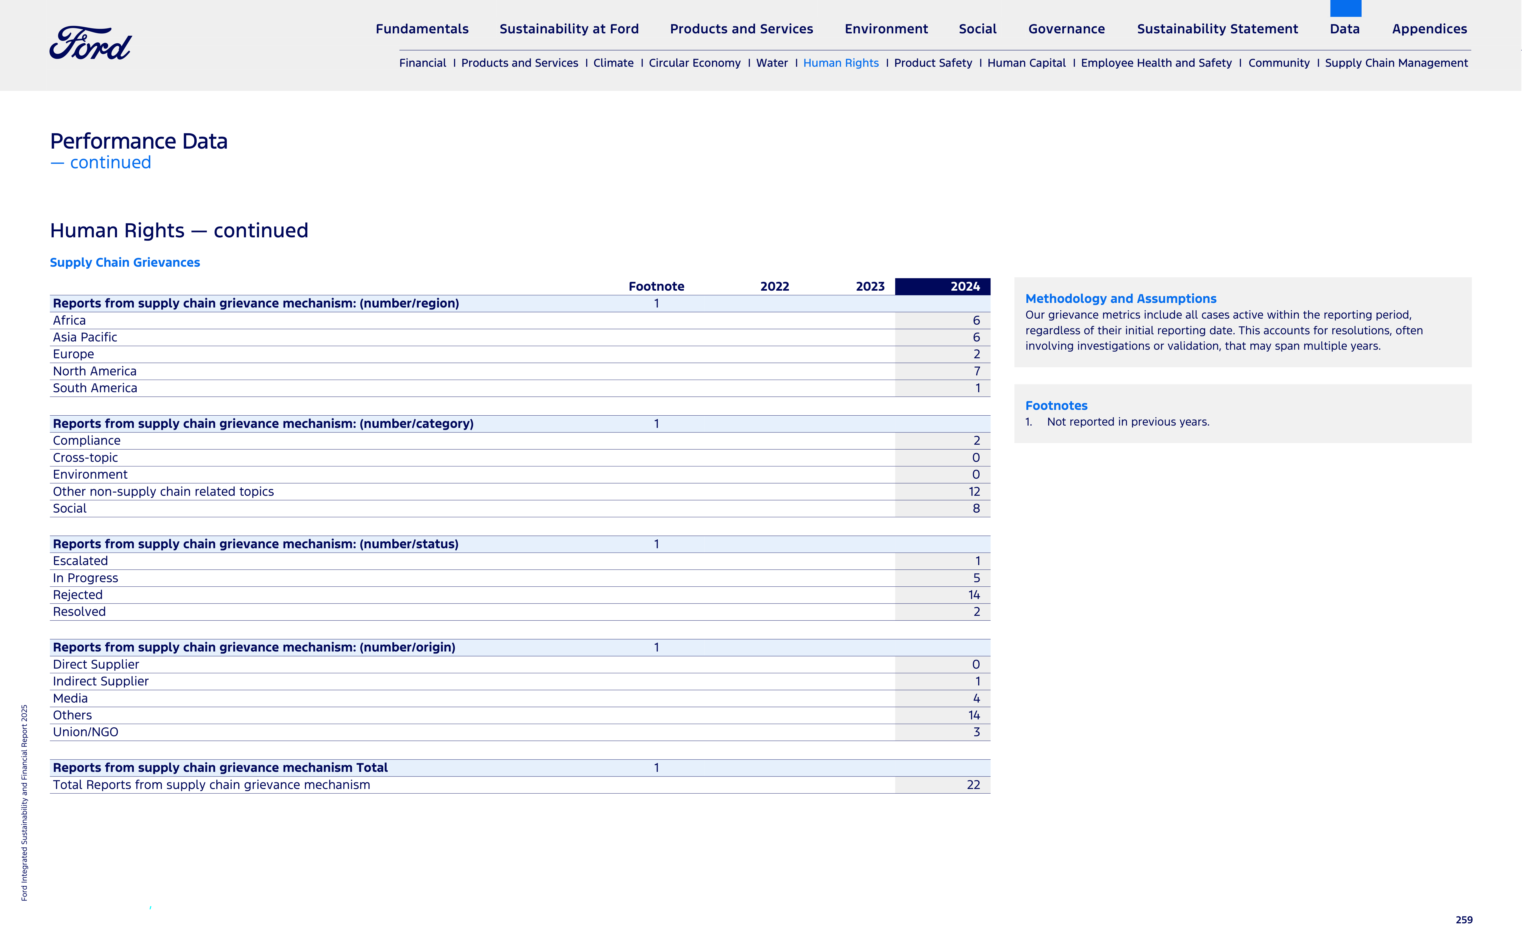Select the Media row label
This screenshot has height=951, width=1522.
point(70,698)
